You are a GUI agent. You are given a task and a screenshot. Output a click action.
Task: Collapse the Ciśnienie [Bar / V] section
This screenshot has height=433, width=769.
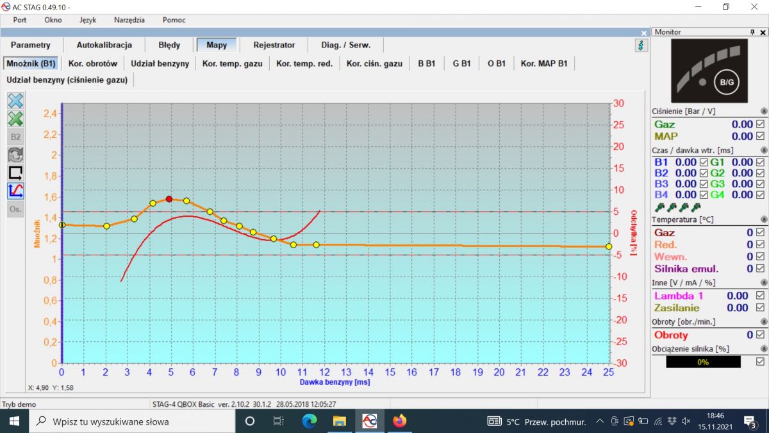[x=764, y=111]
